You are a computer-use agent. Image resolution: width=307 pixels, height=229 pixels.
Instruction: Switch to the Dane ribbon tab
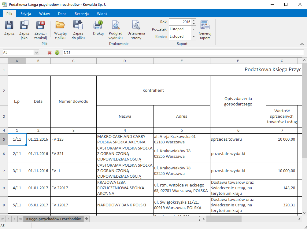[x=62, y=13]
